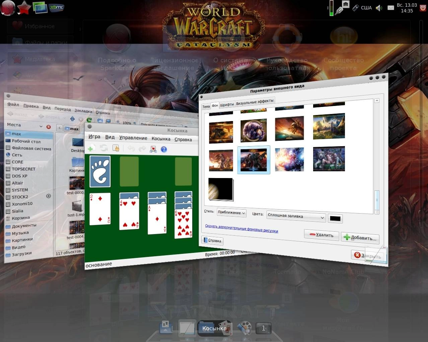Open the Переход menu in file manager
Screen dimensions: 428x342
click(63, 109)
